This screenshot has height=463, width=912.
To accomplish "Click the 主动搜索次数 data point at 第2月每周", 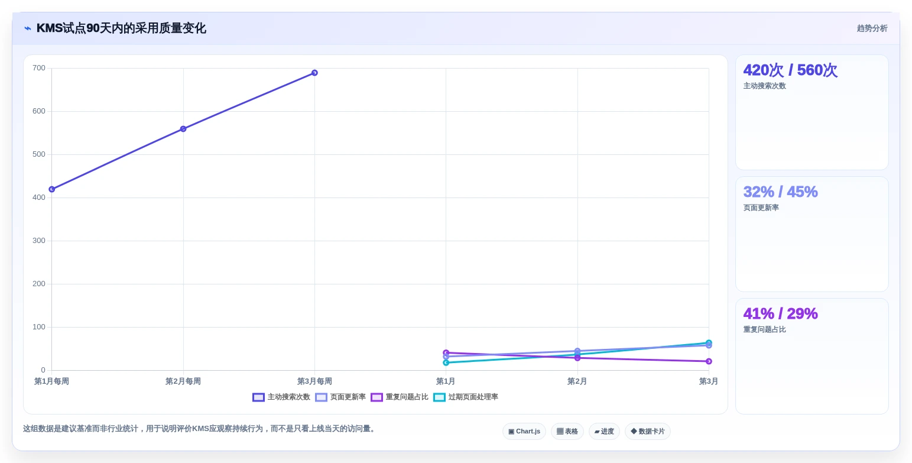I will (183, 129).
